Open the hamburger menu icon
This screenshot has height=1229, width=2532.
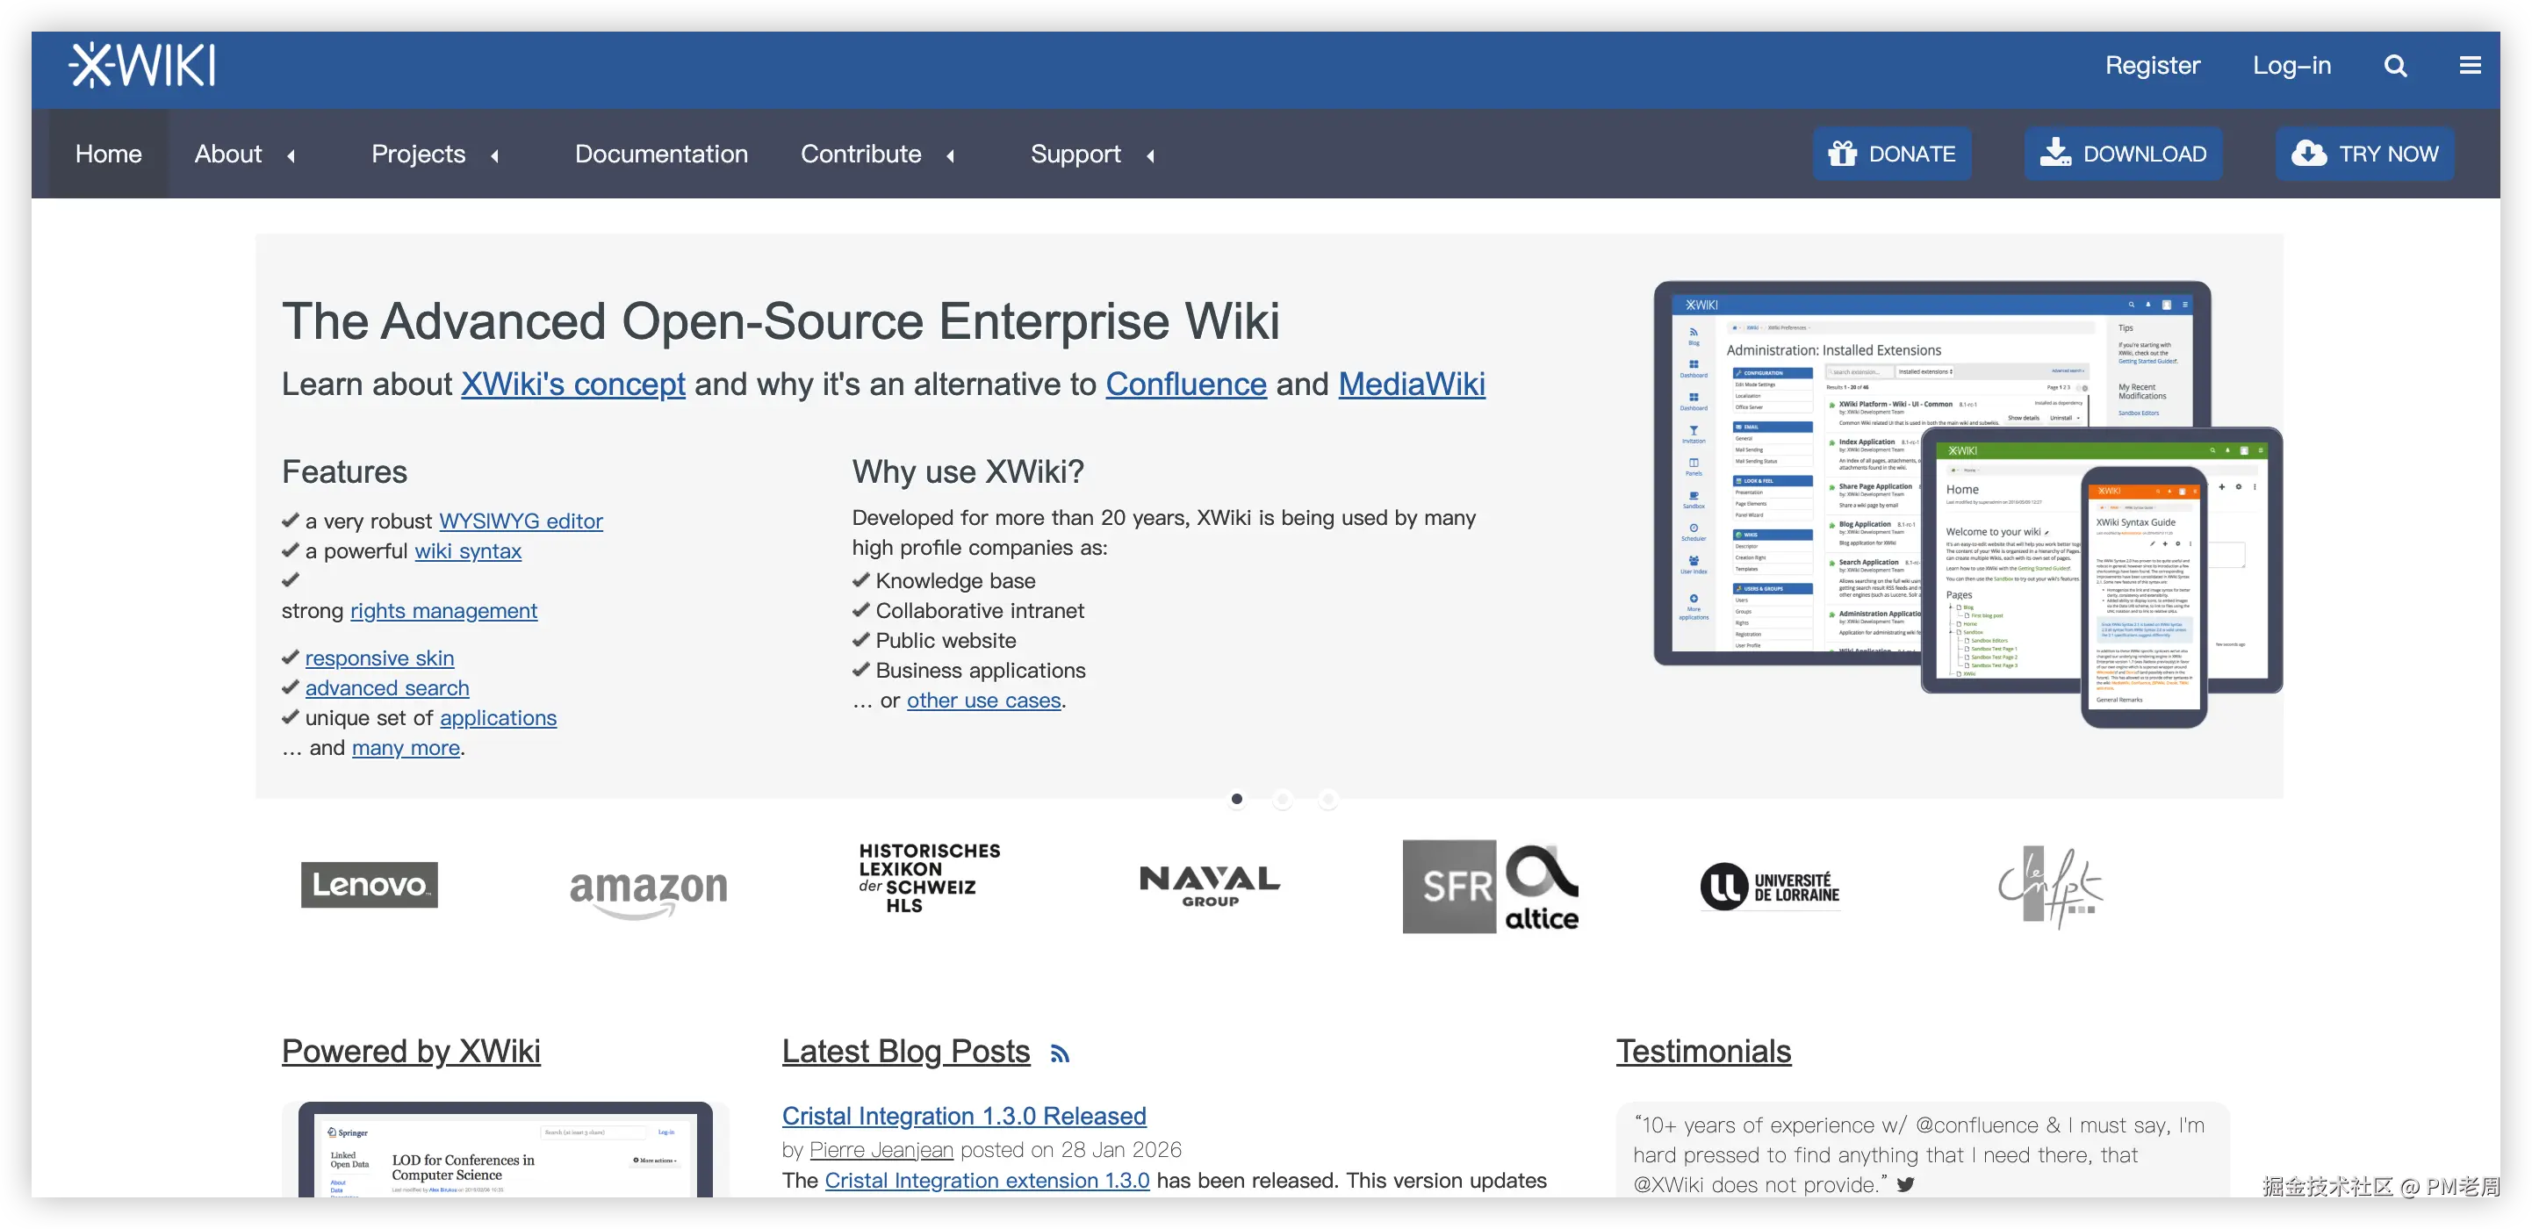pos(2470,66)
